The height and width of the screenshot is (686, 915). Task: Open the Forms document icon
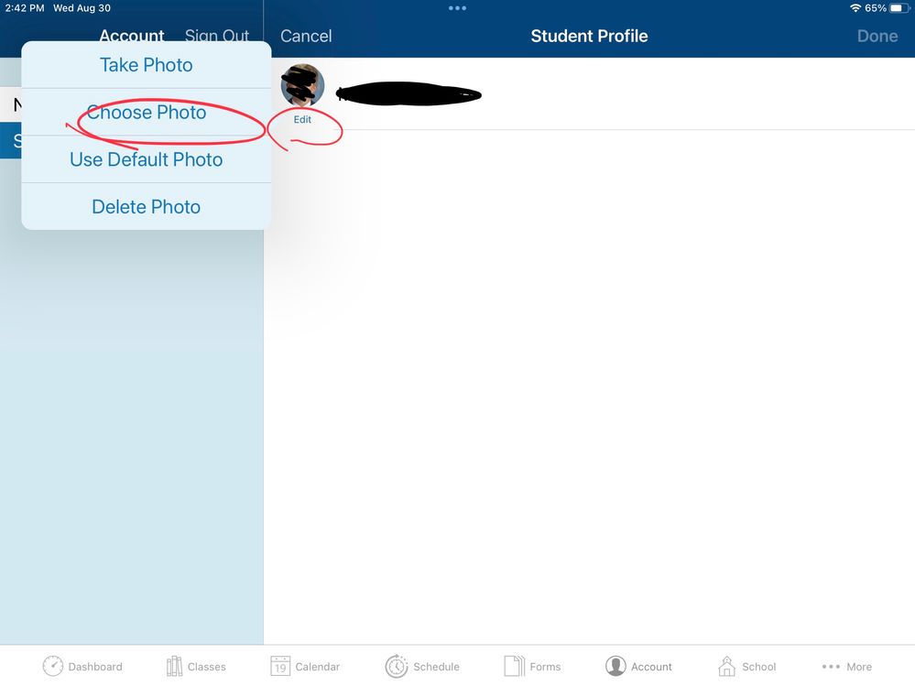coord(515,666)
